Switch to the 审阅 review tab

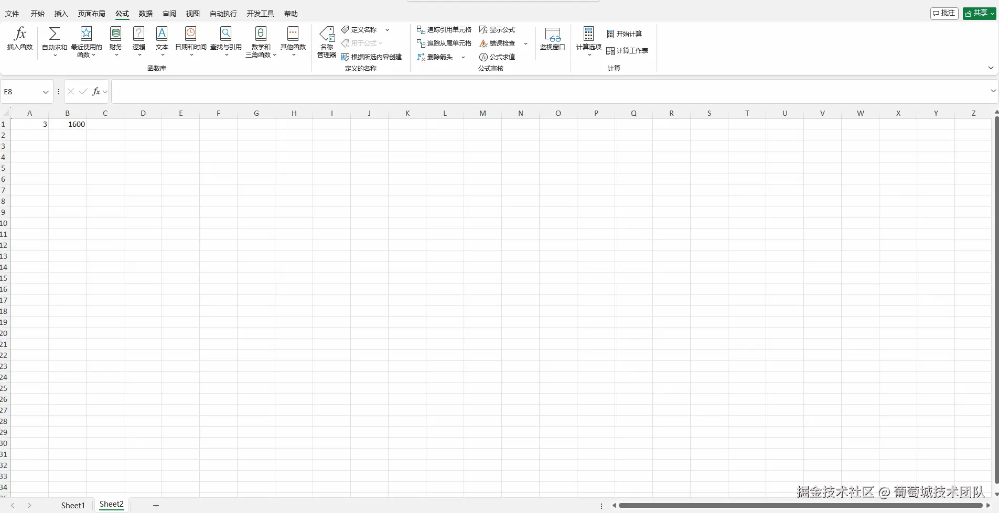tap(169, 14)
